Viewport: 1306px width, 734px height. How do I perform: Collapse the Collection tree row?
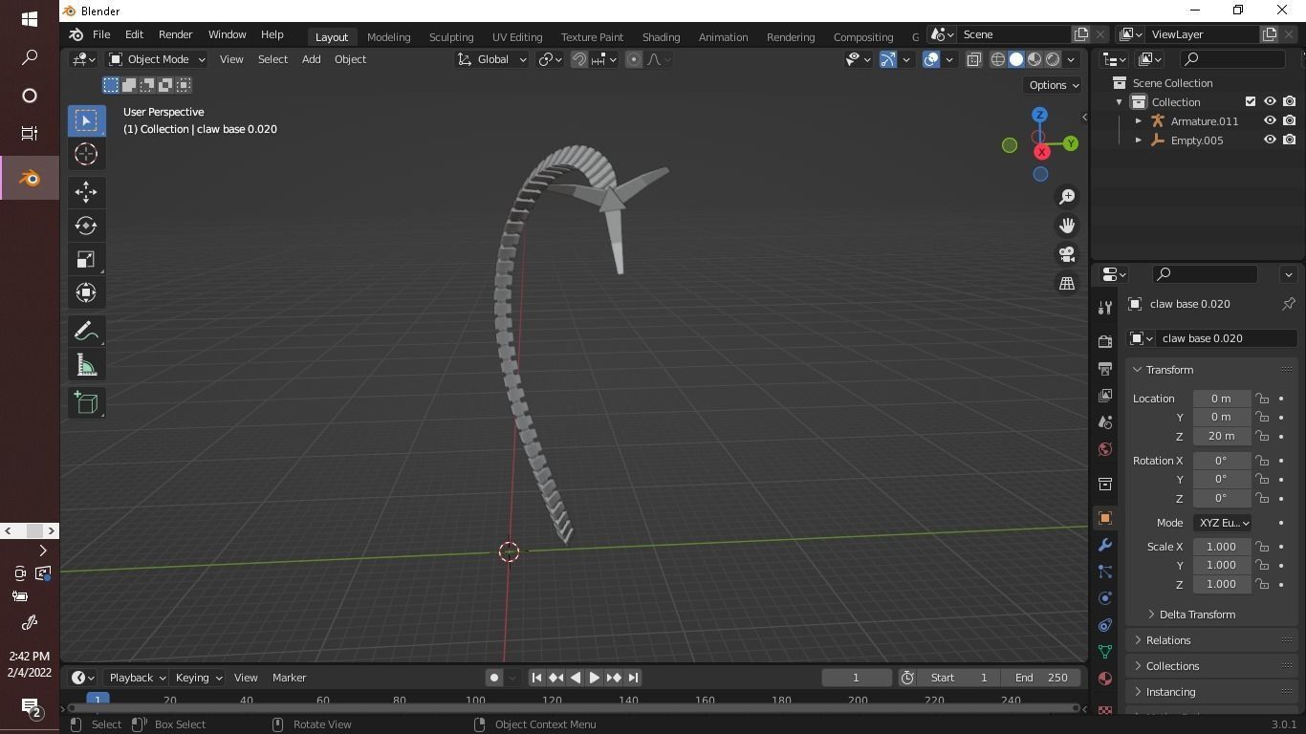1119,102
